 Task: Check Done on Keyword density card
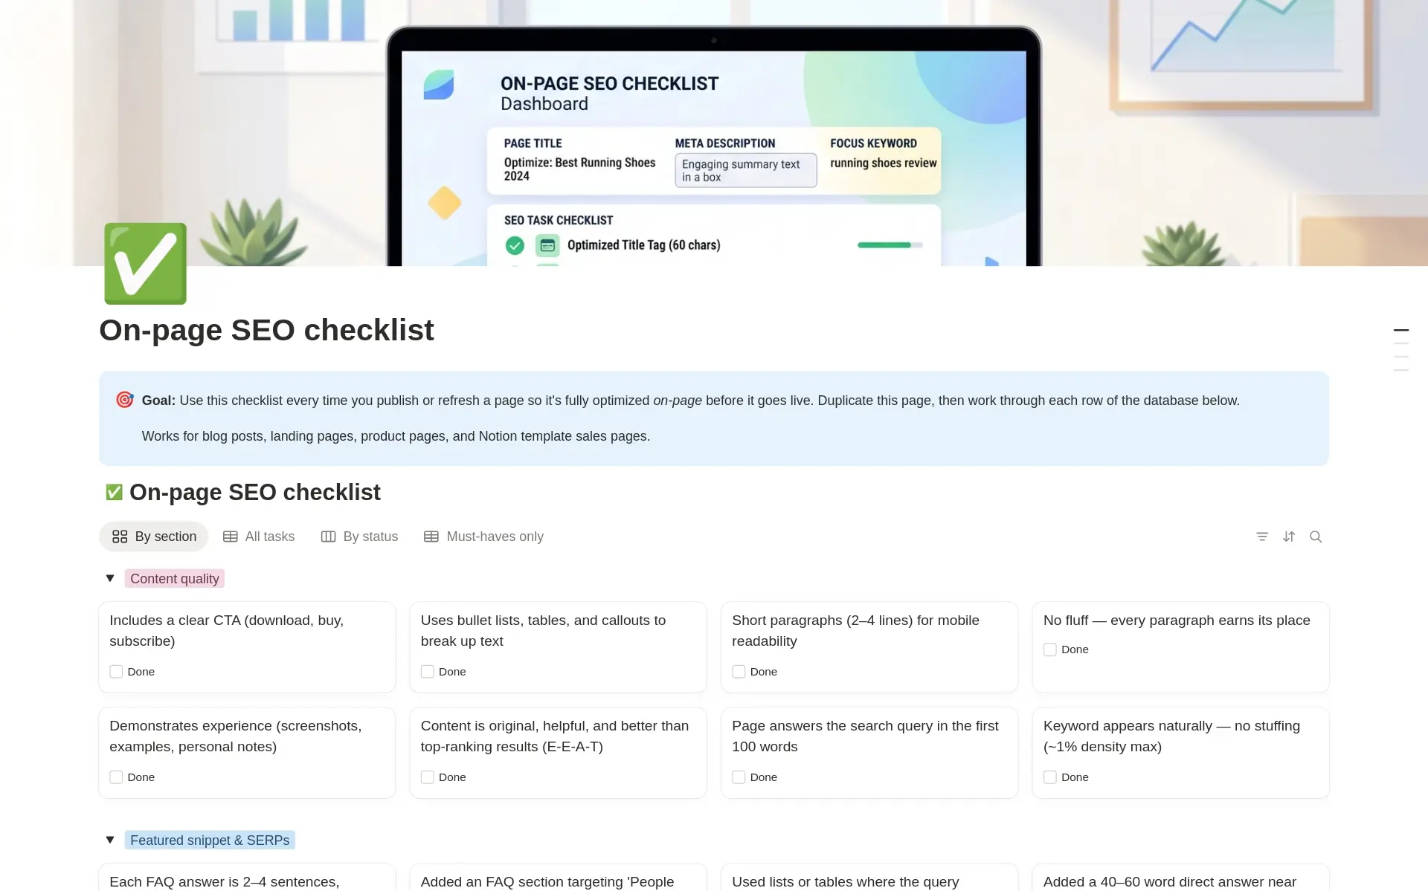[1050, 777]
